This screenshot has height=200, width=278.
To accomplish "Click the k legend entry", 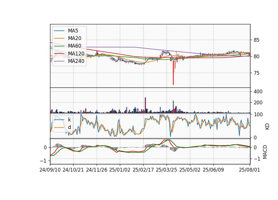I will pos(63,120).
